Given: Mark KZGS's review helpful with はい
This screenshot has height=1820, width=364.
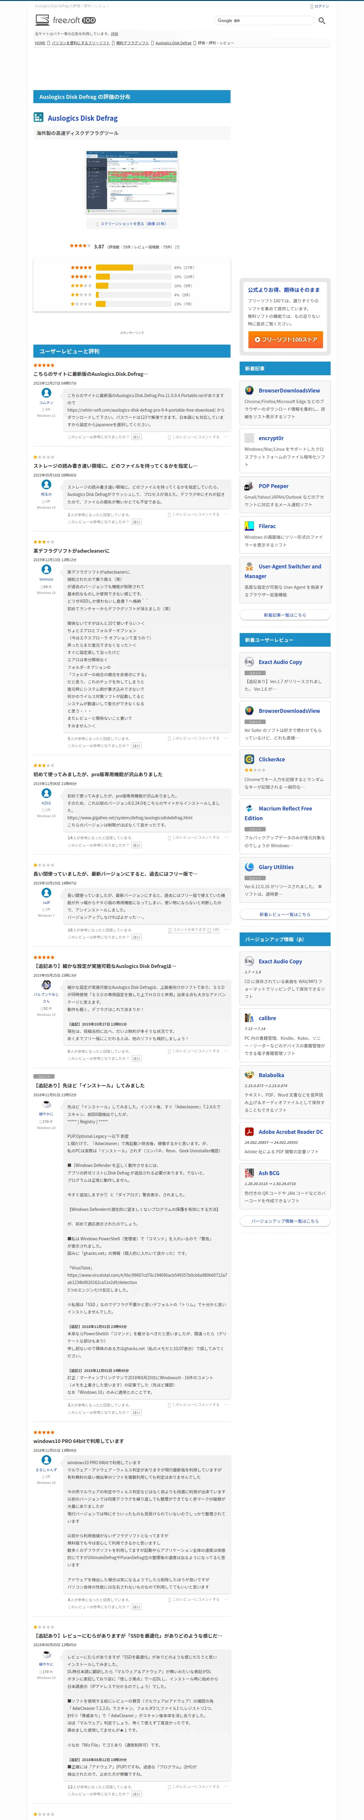Looking at the screenshot, I should coord(136,845).
